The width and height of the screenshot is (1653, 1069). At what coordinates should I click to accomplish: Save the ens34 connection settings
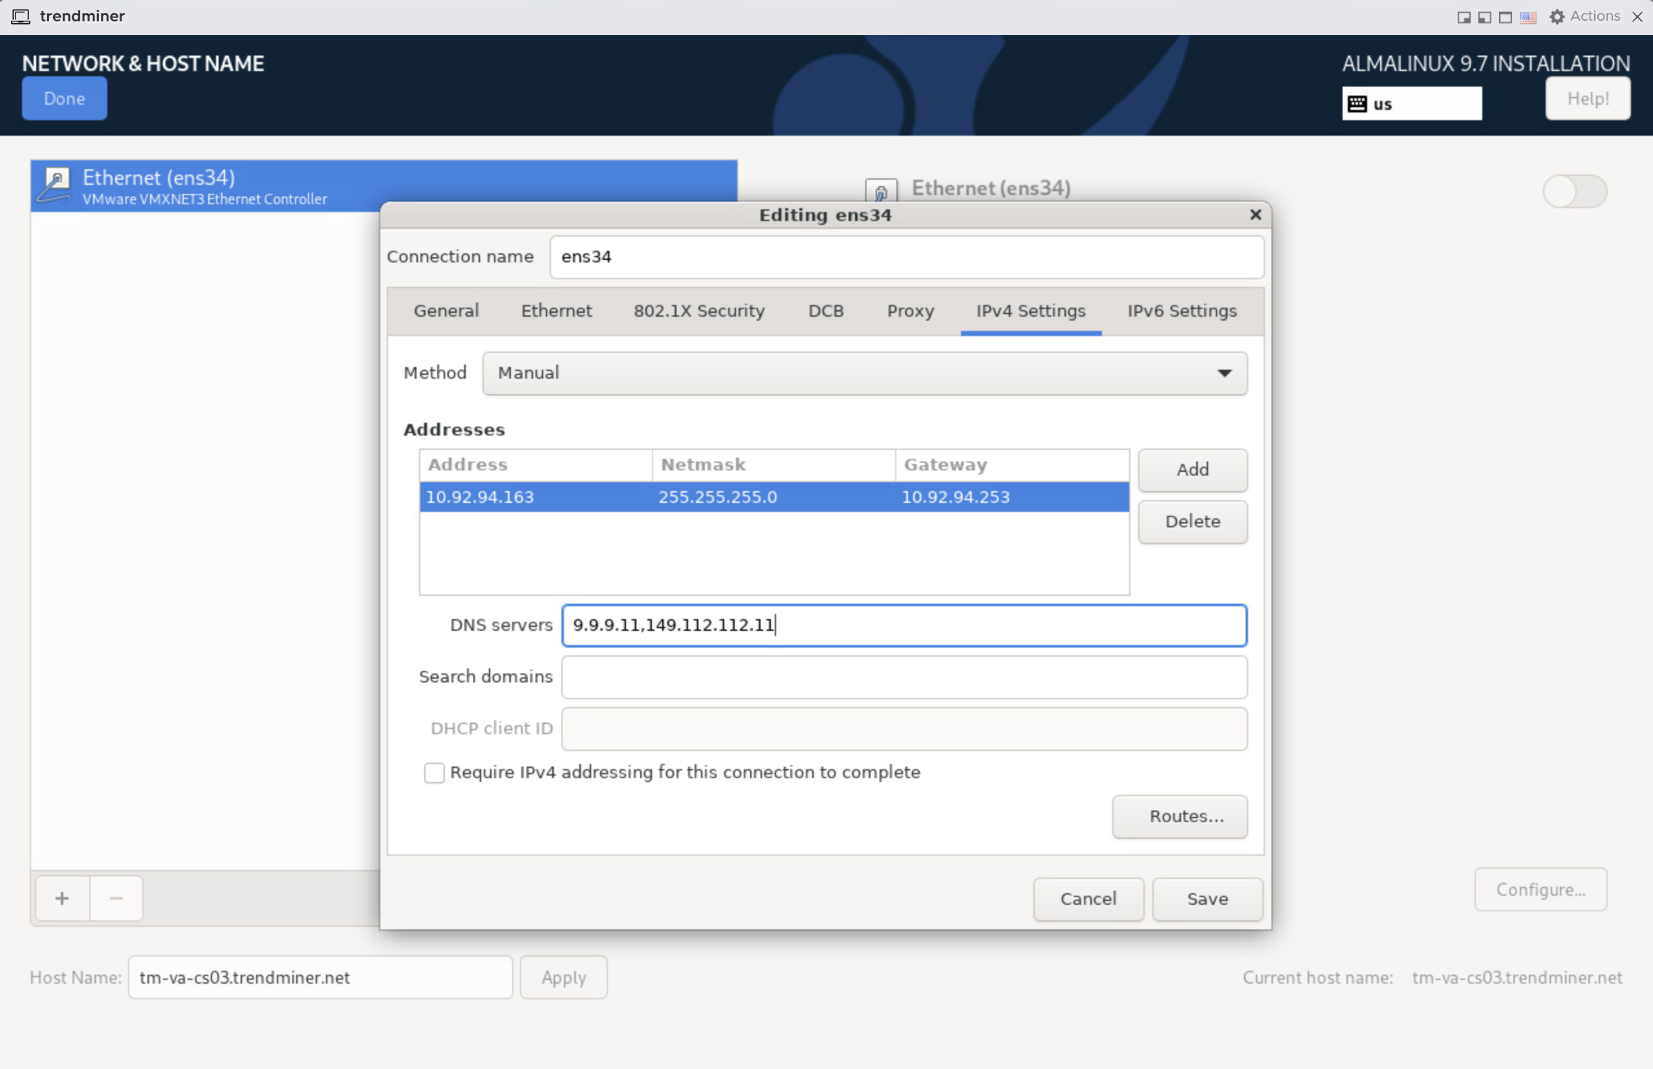pos(1207,899)
